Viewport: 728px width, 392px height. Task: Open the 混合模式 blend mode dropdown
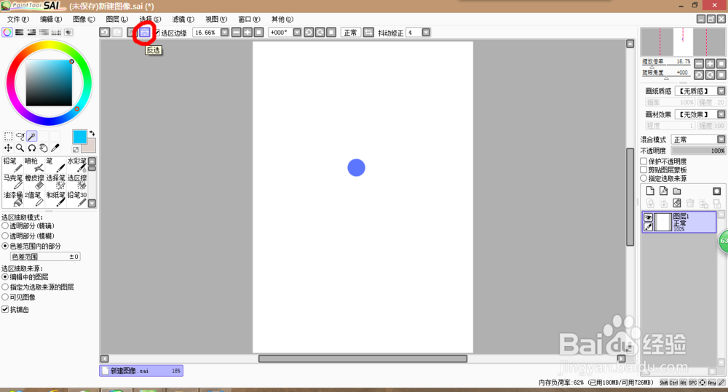click(721, 139)
